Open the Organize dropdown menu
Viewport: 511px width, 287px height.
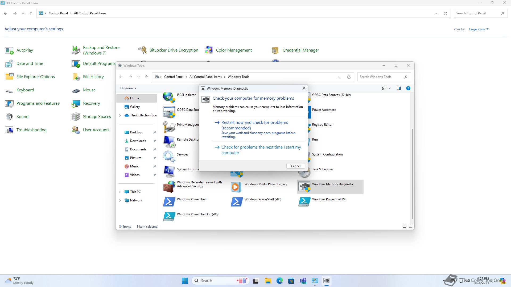point(128,88)
